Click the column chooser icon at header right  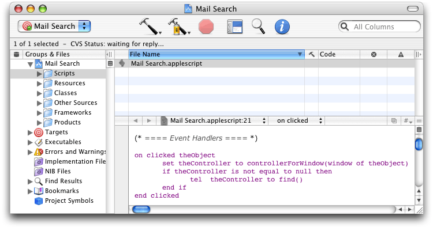[419, 55]
